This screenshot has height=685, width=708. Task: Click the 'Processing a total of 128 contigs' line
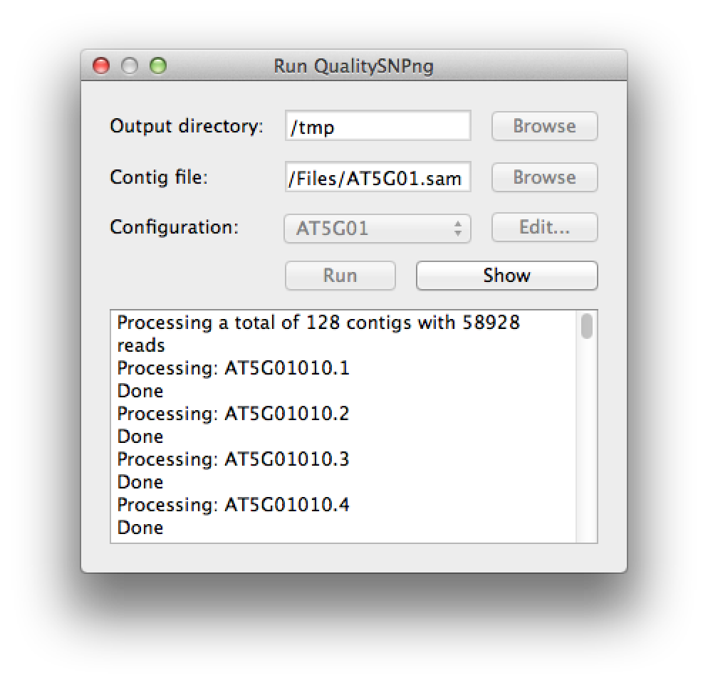(318, 323)
